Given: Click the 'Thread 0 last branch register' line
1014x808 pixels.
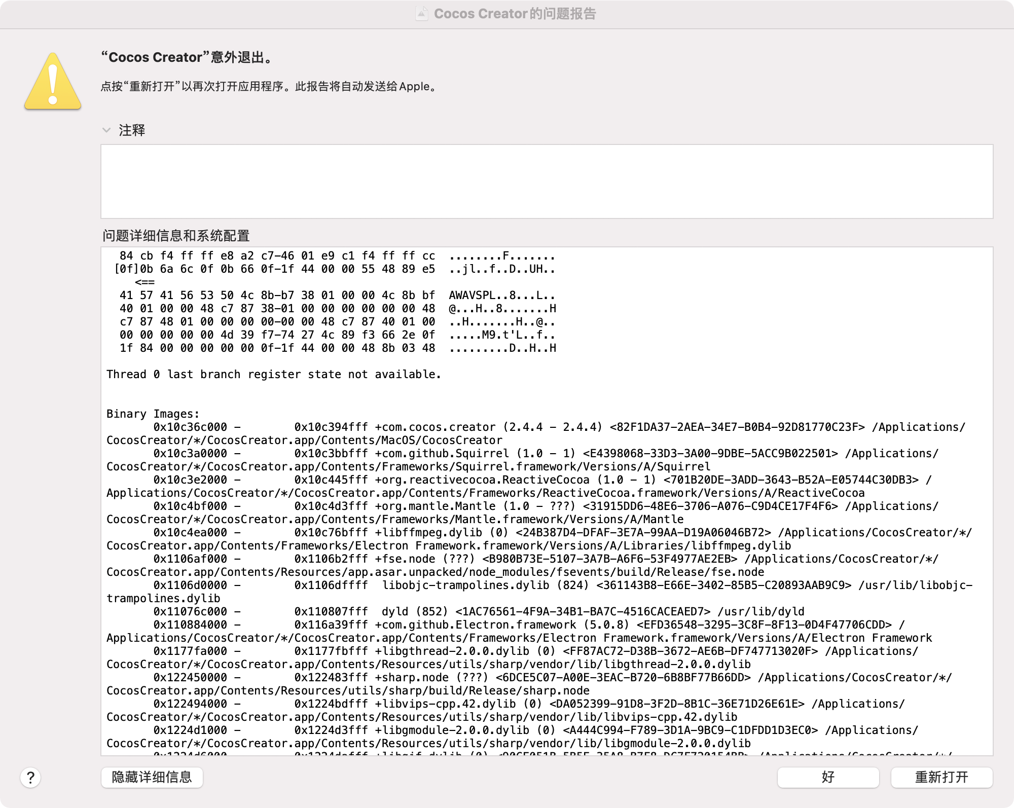Looking at the screenshot, I should 274,375.
